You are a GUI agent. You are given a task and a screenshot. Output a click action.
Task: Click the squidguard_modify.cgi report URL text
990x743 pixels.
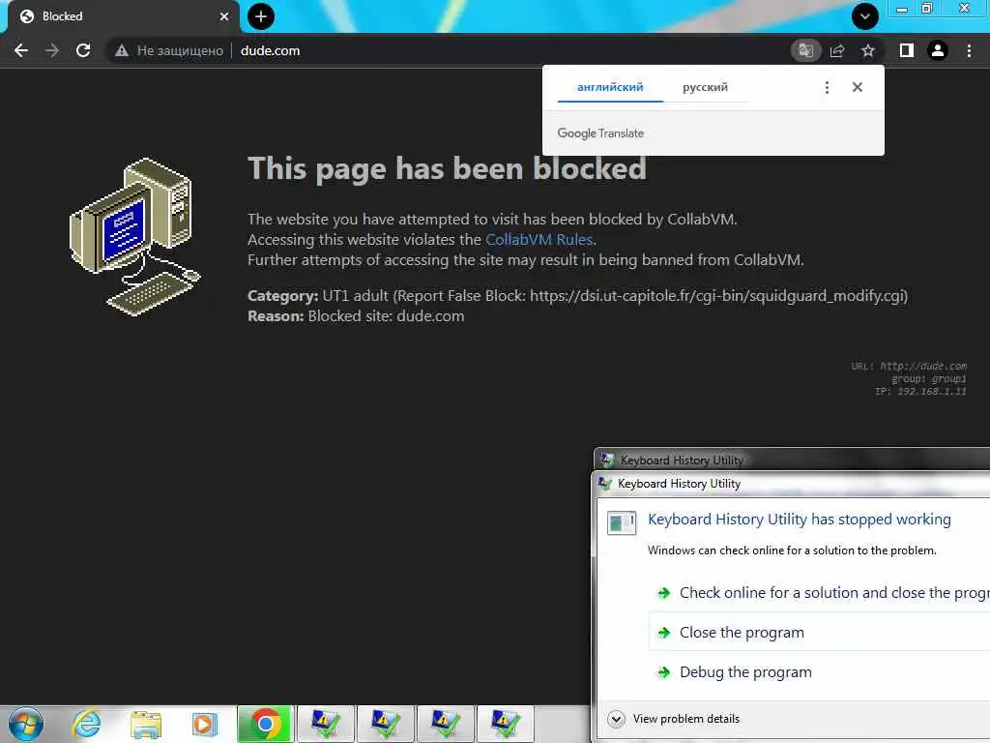point(718,296)
